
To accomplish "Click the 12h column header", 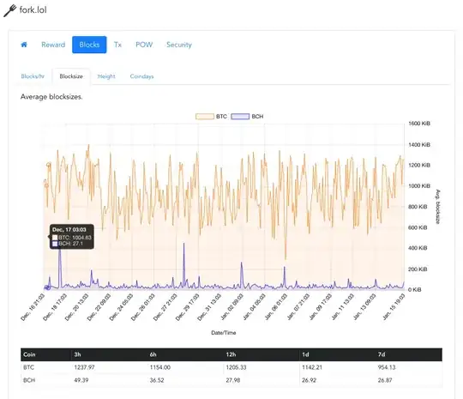I will [231, 354].
